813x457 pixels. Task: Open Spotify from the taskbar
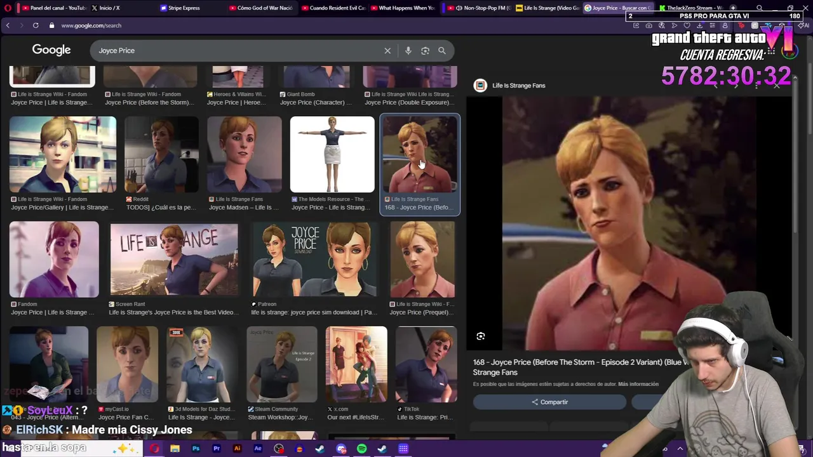pos(361,449)
